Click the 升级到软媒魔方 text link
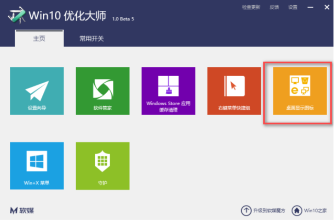The height and width of the screenshot is (220, 334). (x=269, y=211)
